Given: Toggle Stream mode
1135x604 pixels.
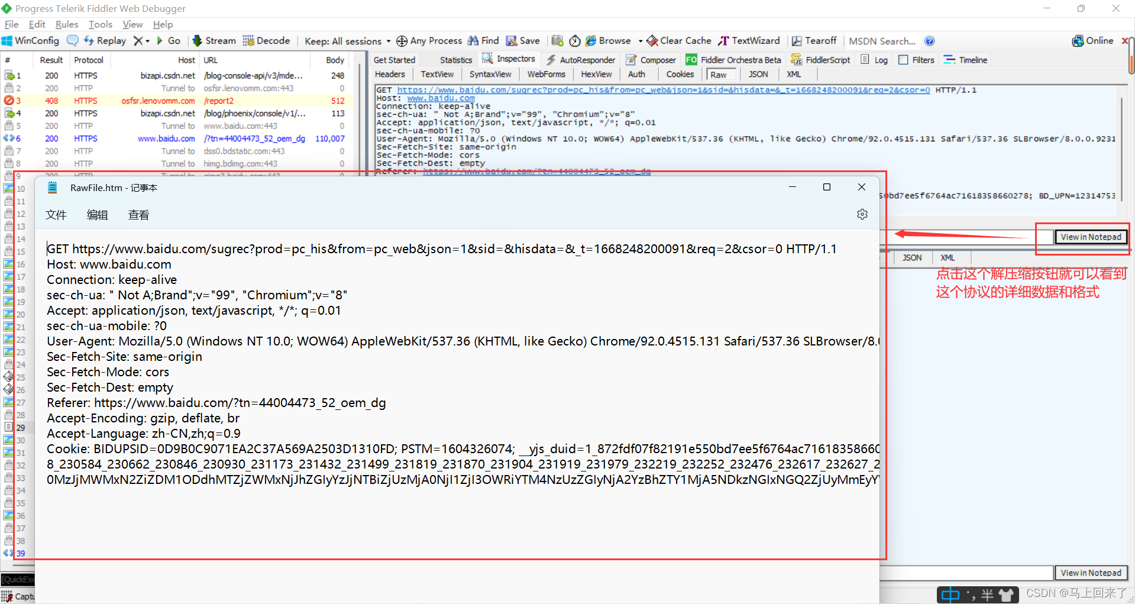Looking at the screenshot, I should (x=214, y=41).
